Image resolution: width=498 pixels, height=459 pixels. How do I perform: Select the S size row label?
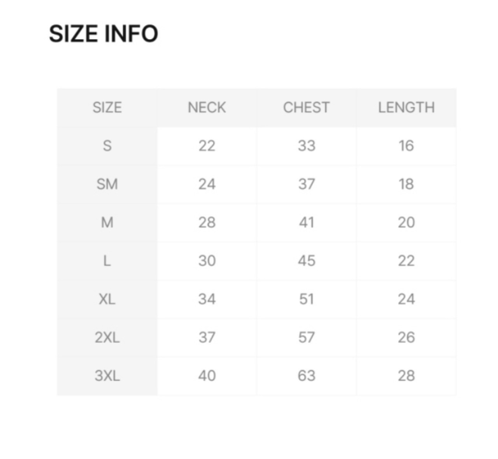[107, 146]
